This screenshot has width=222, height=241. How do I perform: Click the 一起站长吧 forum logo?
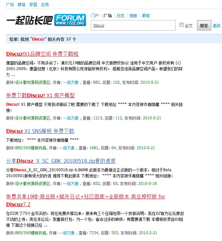point(46,20)
